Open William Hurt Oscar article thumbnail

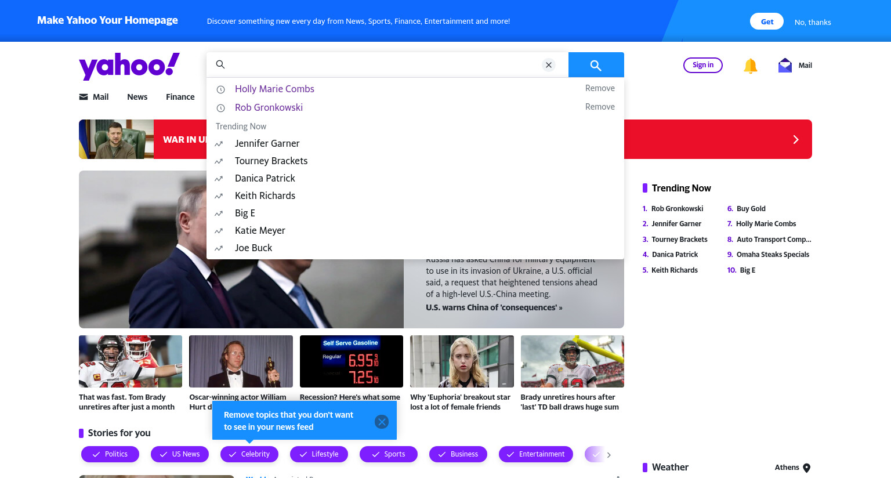coord(241,361)
